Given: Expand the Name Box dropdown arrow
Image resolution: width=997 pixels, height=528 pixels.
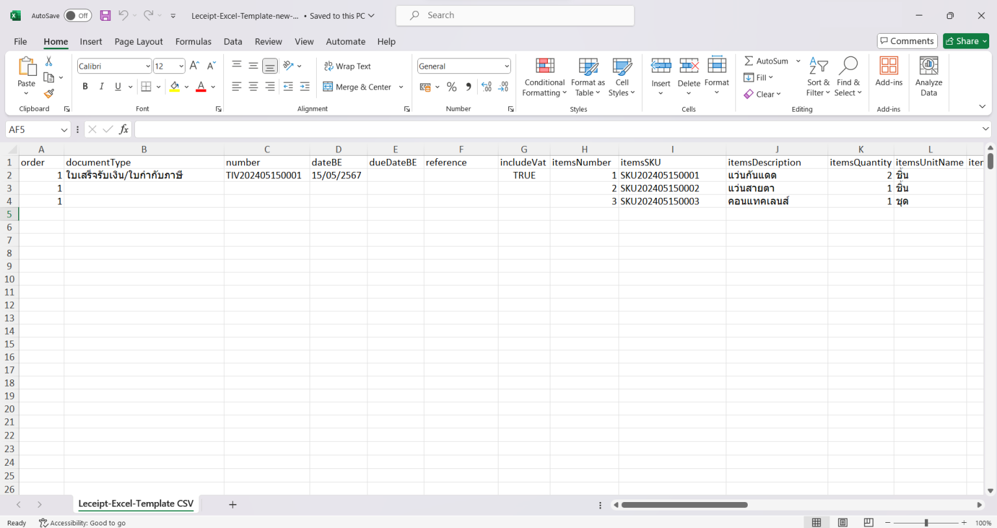Looking at the screenshot, I should (x=64, y=130).
